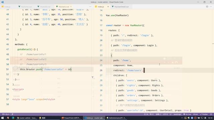
Task: Switch to index.js VS Code taskbar item
Action: point(94,118)
